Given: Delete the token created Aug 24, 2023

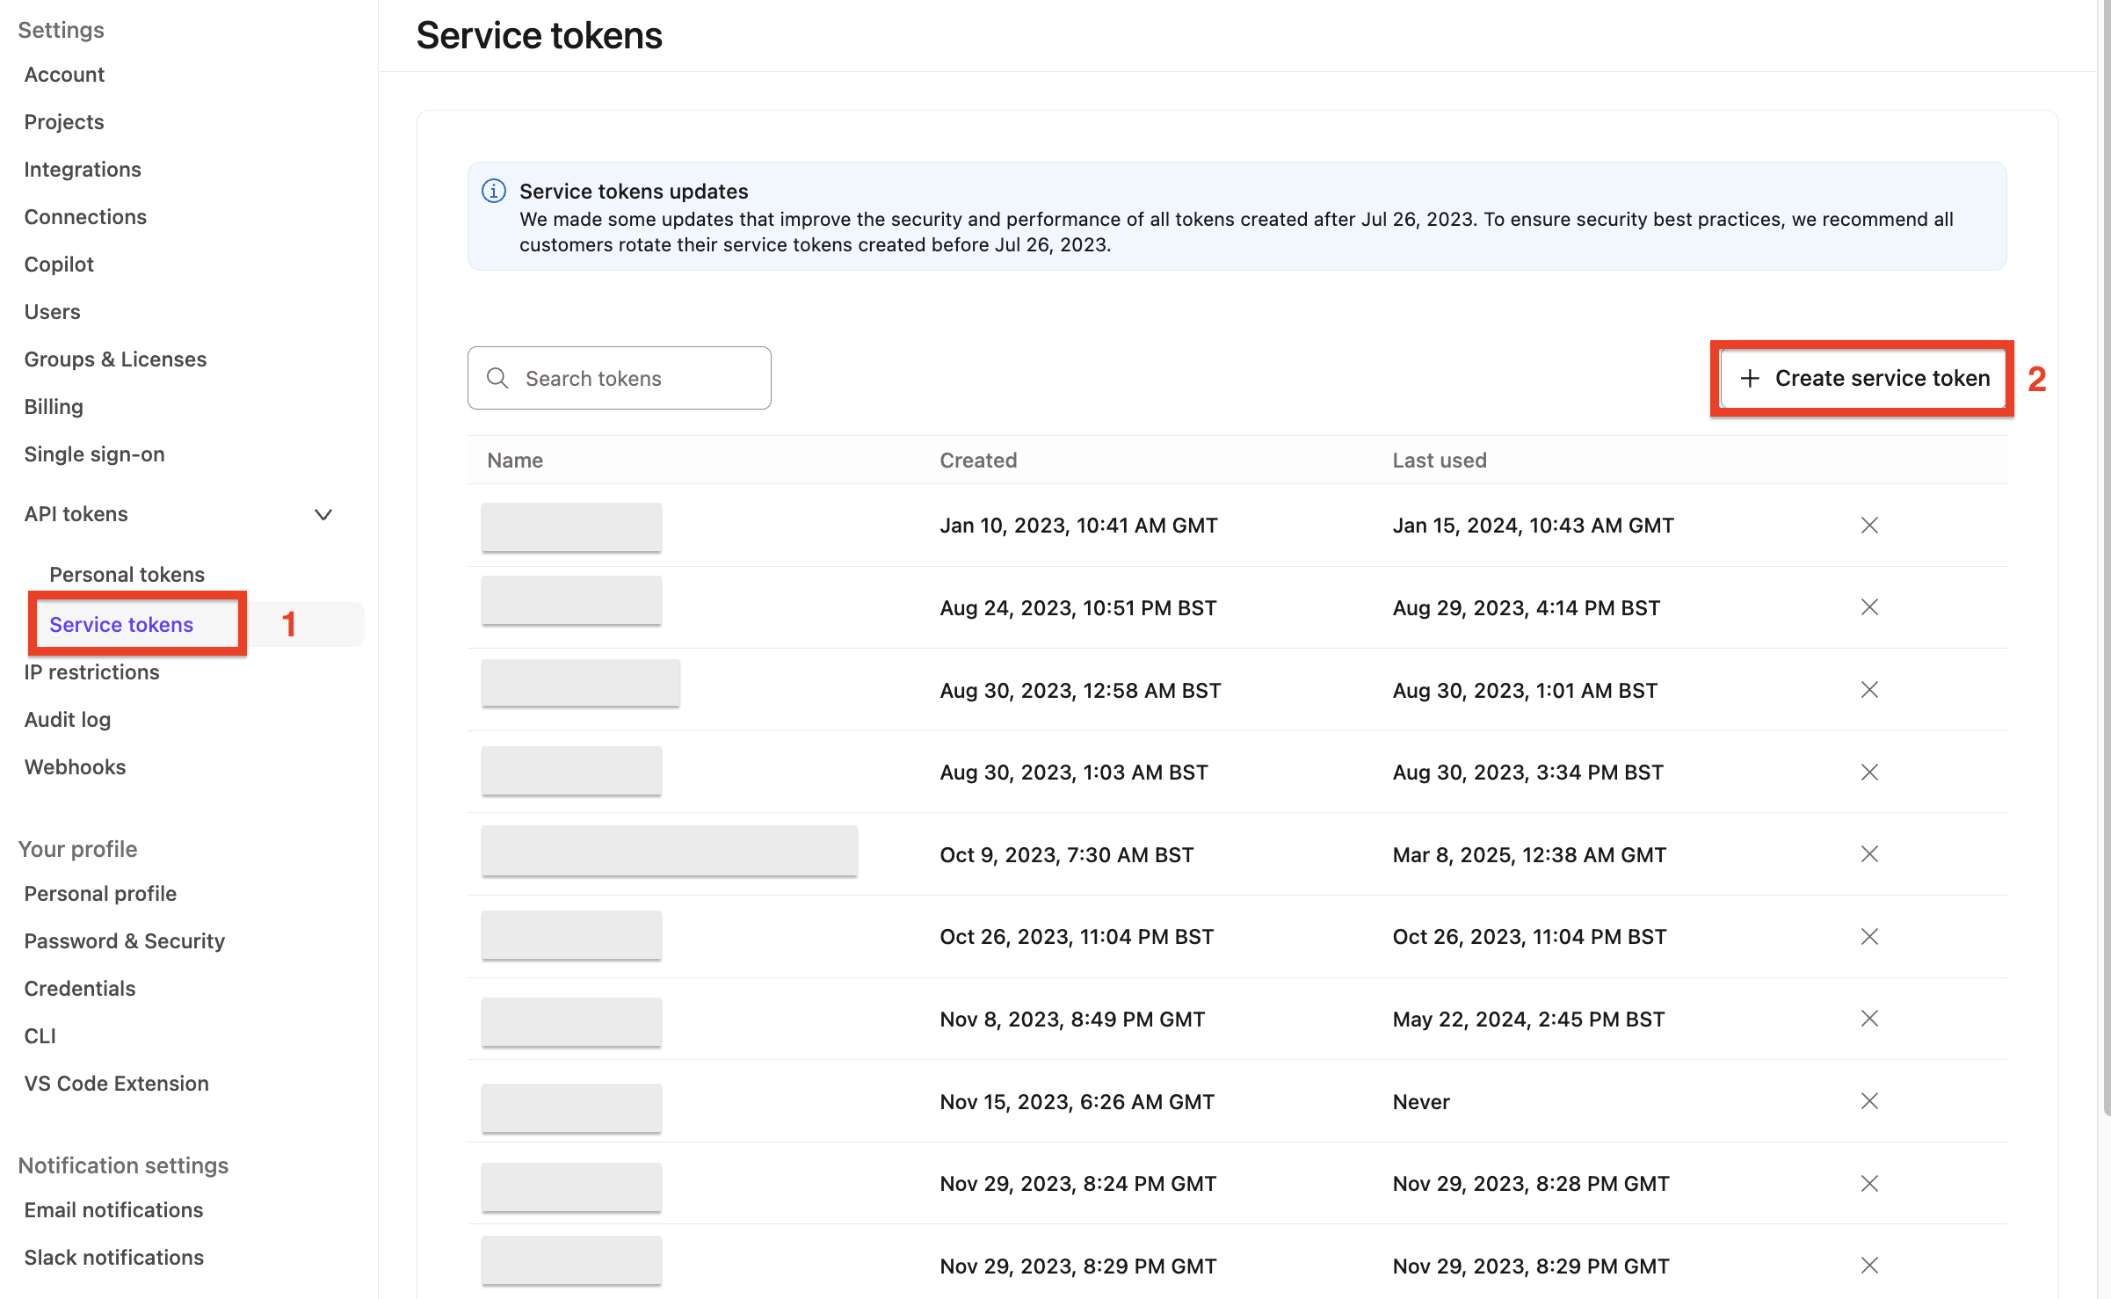Looking at the screenshot, I should [1869, 607].
